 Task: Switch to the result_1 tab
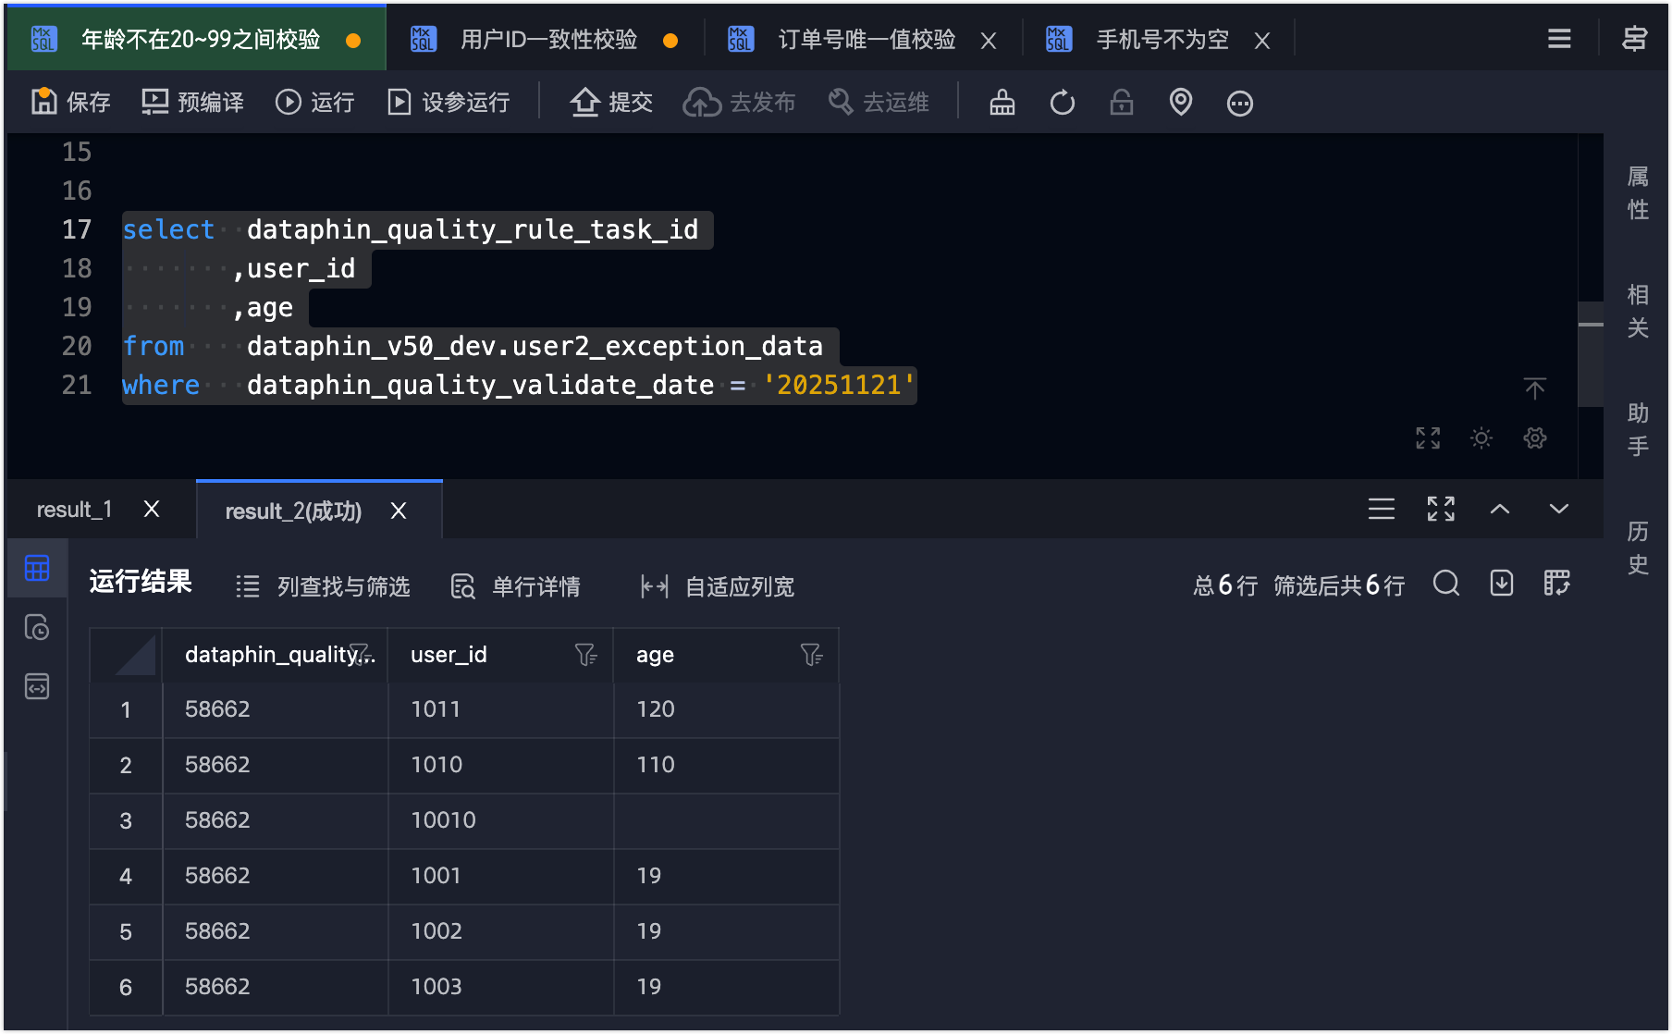click(74, 510)
